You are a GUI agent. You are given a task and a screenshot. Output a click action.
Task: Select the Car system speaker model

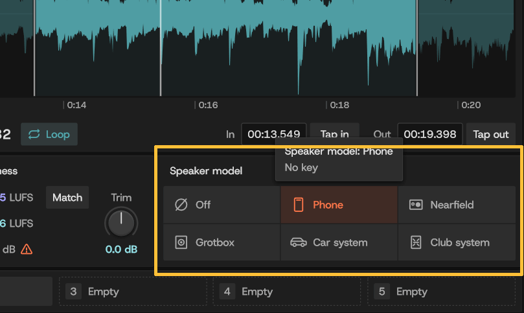[339, 242]
